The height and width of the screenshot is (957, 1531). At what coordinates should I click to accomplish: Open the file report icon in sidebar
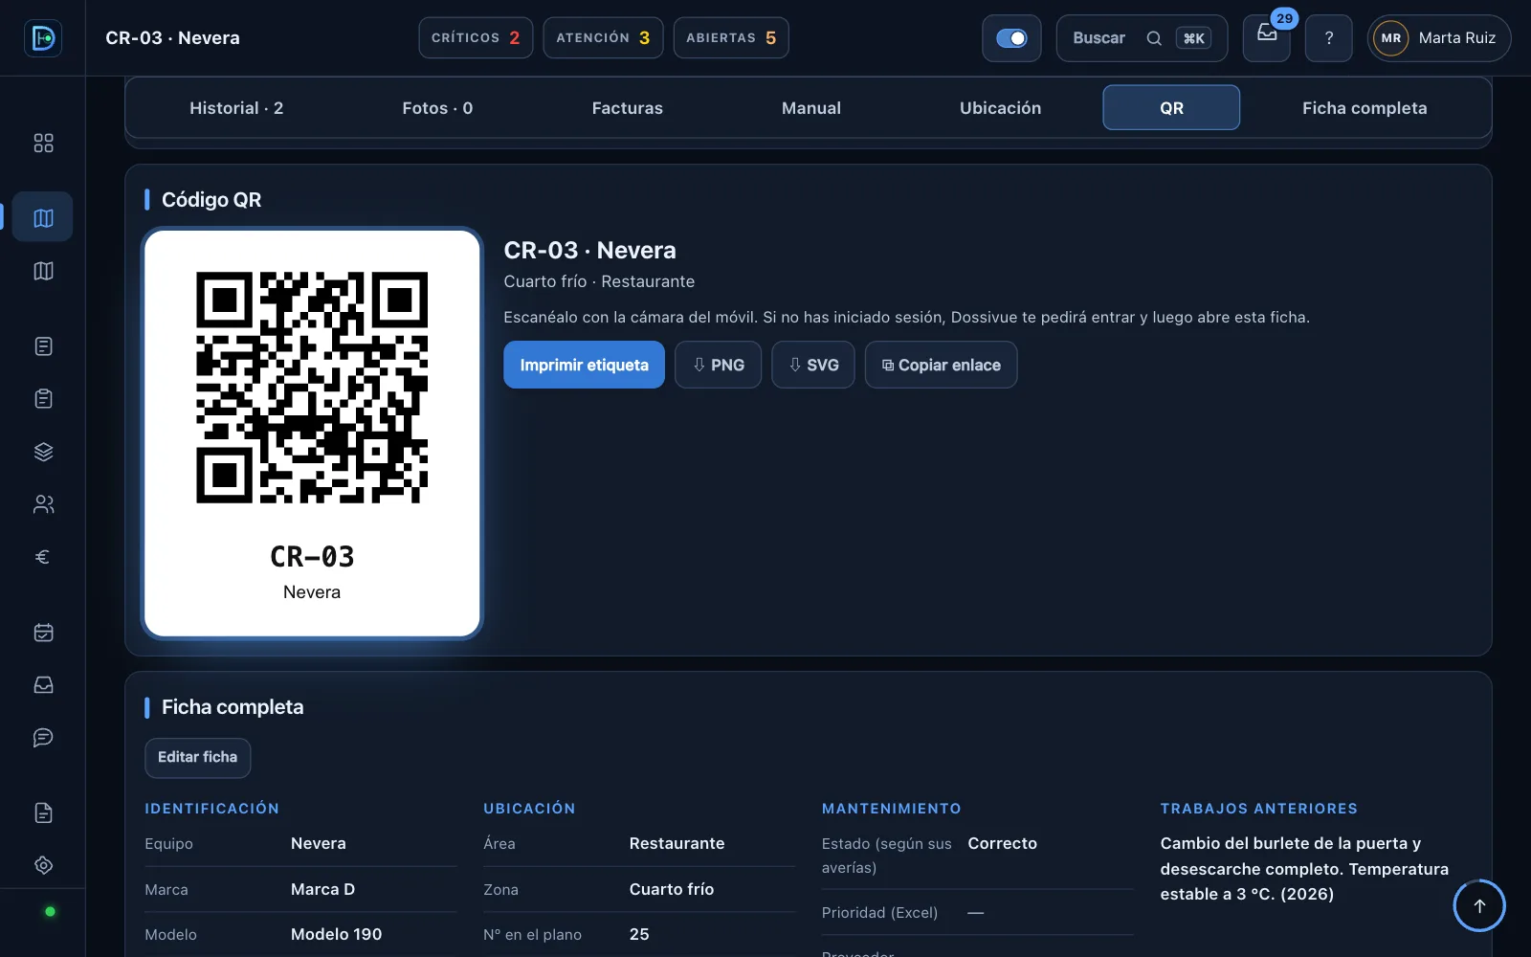pos(43,812)
